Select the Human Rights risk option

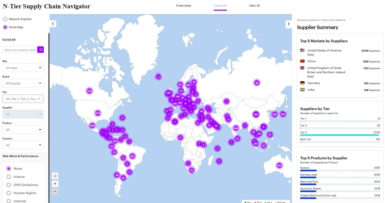pos(9,193)
